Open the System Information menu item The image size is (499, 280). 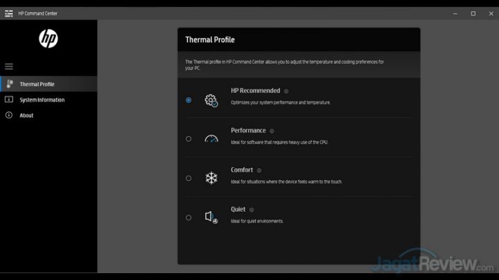49,100
